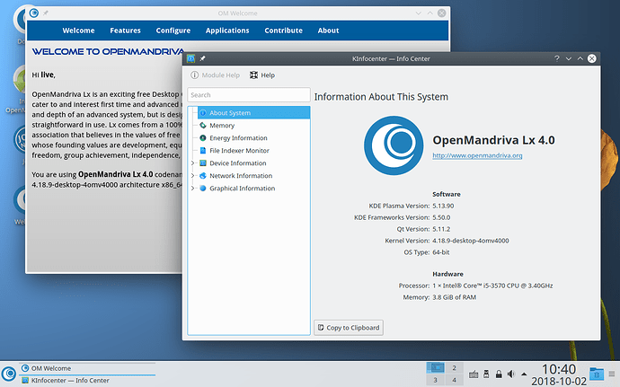Click the KInfocenter title bar app icon

(191, 58)
